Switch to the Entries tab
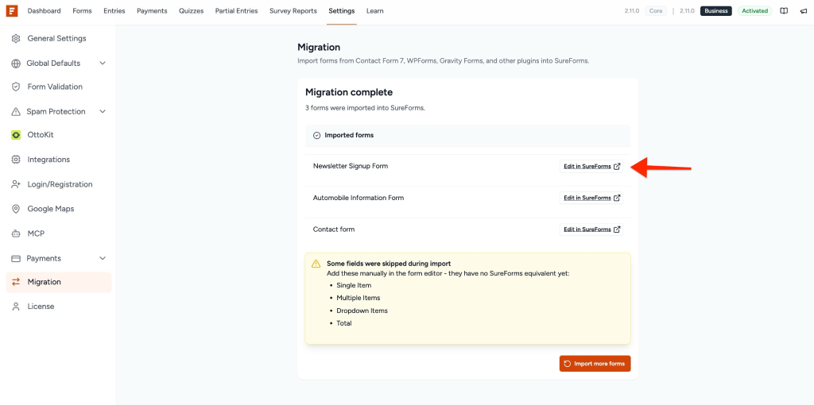This screenshot has height=405, width=814. (x=114, y=11)
